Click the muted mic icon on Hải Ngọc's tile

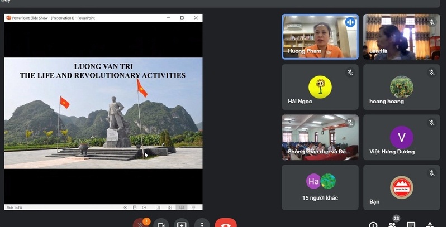pyautogui.click(x=350, y=73)
